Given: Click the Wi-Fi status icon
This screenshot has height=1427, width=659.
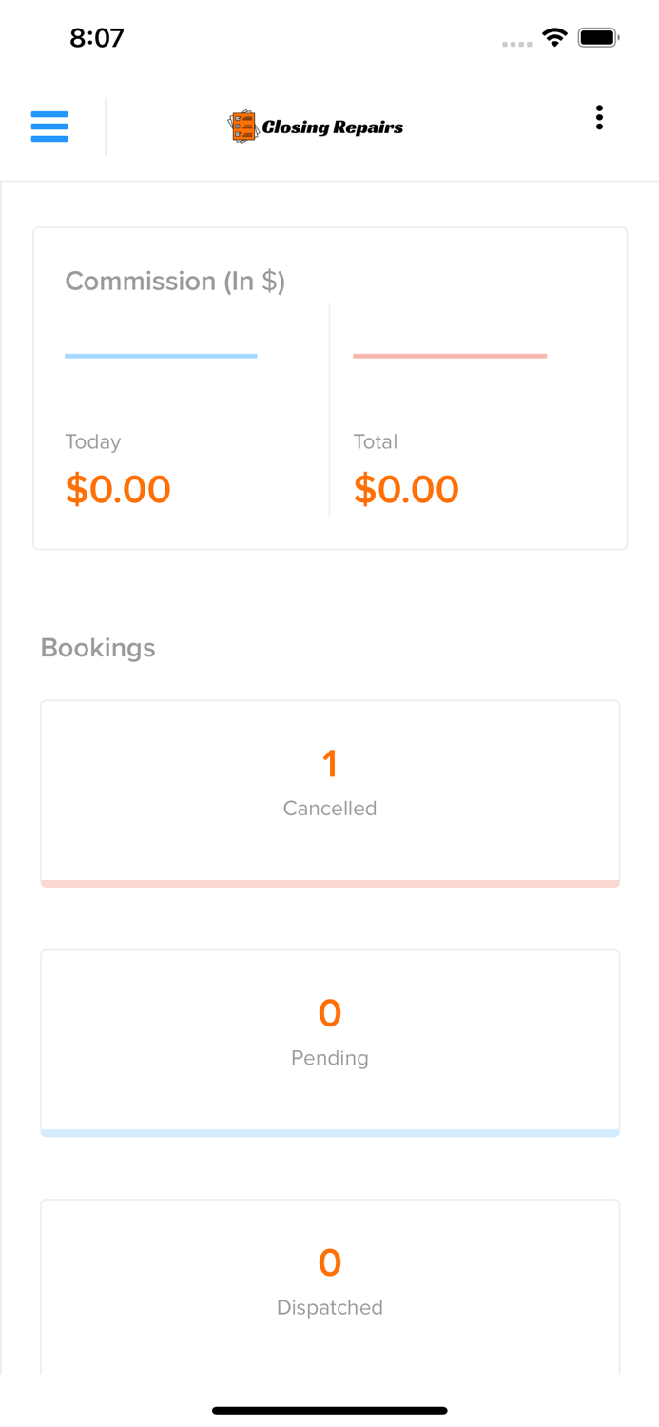Looking at the screenshot, I should pyautogui.click(x=554, y=38).
